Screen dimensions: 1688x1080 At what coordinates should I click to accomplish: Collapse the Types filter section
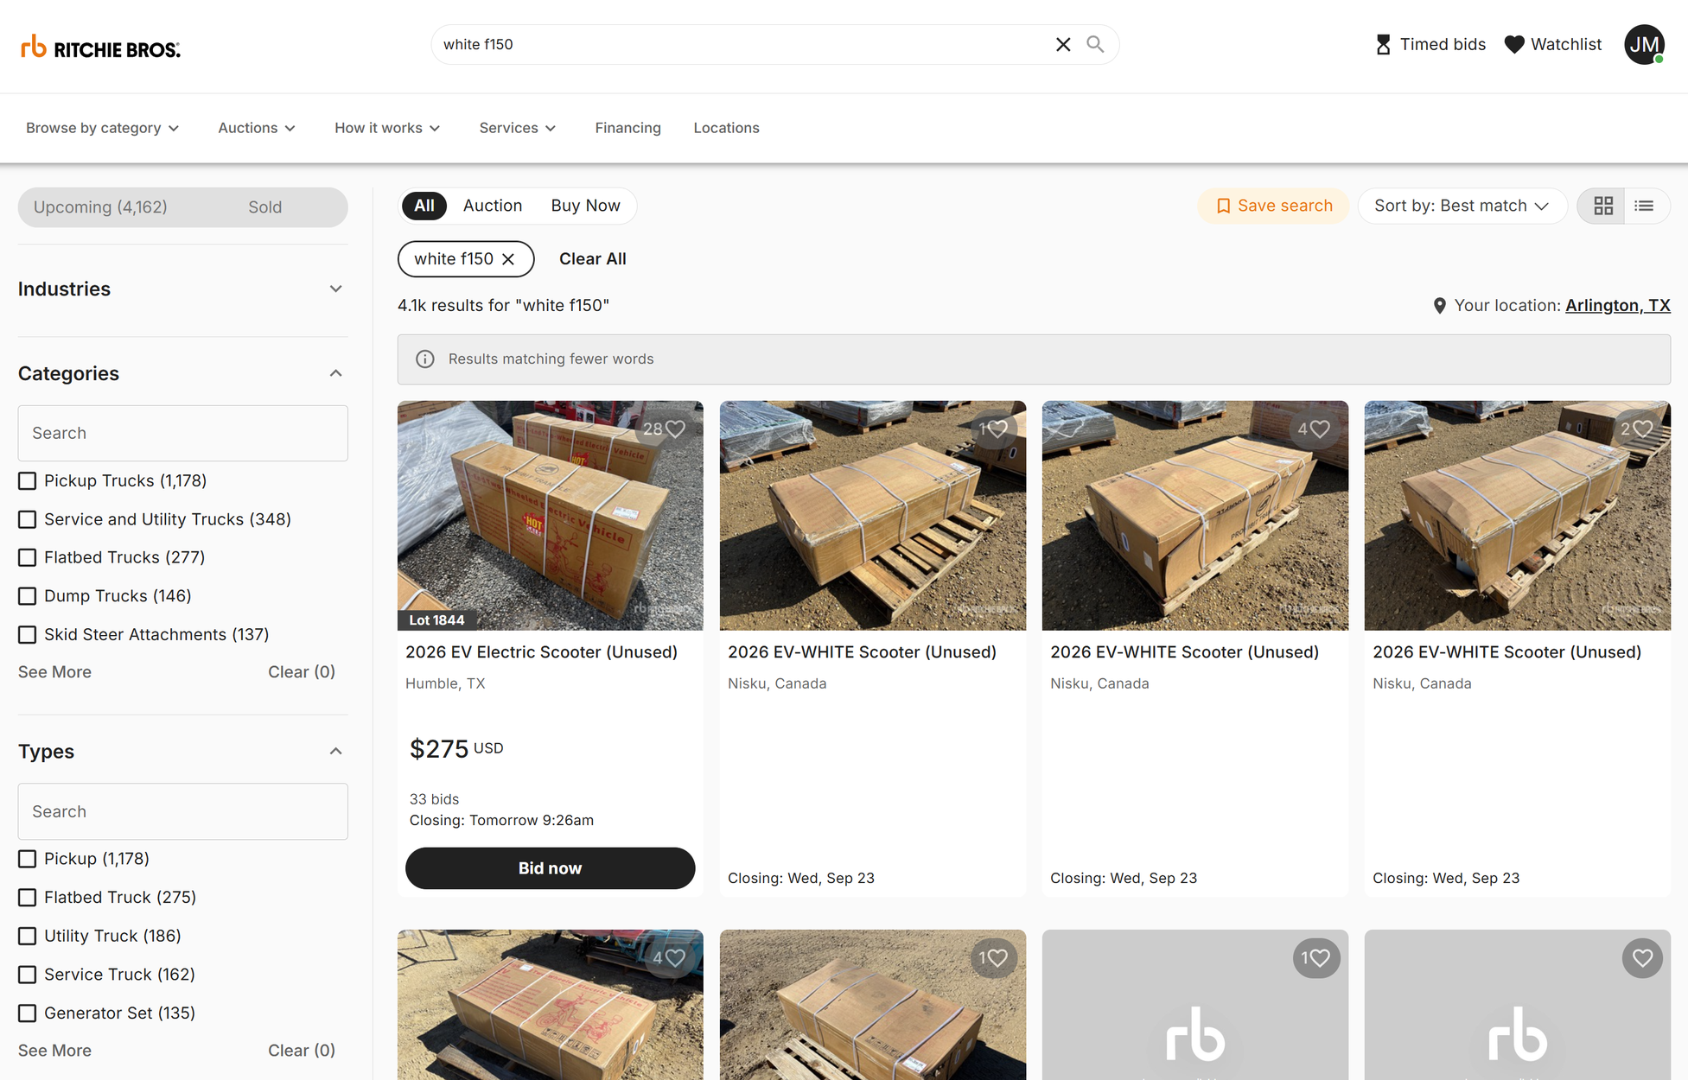click(335, 752)
